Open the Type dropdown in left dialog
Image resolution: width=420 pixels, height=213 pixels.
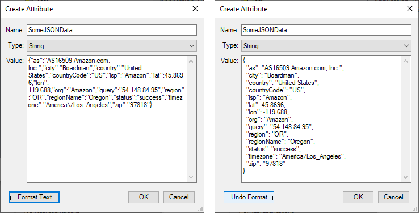coord(112,46)
